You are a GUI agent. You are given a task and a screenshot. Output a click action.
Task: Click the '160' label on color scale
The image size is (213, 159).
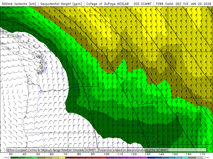point(189,154)
